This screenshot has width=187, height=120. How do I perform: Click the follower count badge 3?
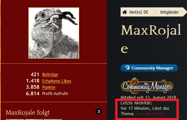tap(99, 111)
